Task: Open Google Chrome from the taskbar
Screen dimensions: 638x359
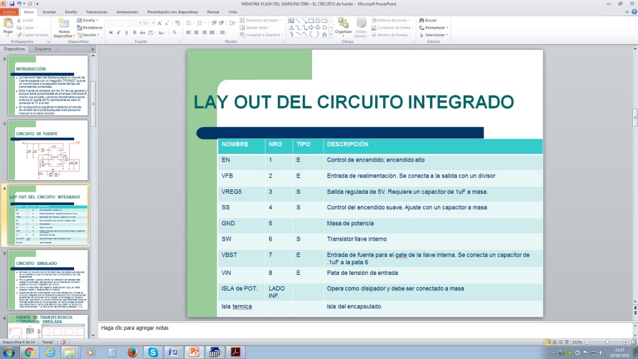Action: coord(29,352)
